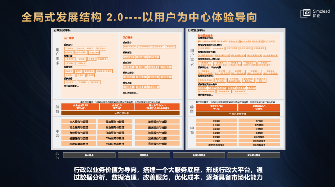The width and height of the screenshot is (335, 187).
Task: Click the 工单管理 box
Action: point(259,133)
